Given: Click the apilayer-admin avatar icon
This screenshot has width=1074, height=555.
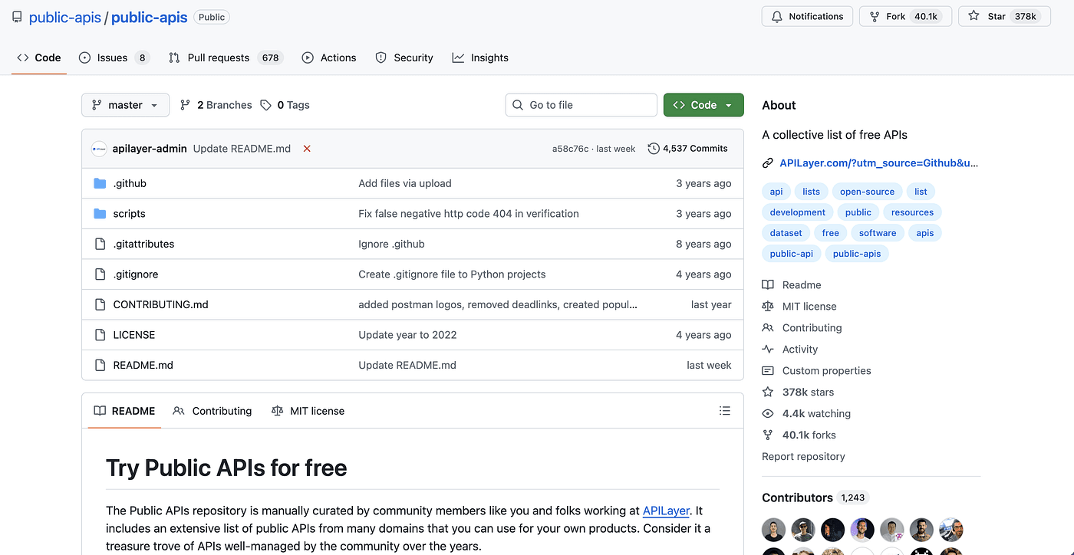Looking at the screenshot, I should (x=99, y=149).
